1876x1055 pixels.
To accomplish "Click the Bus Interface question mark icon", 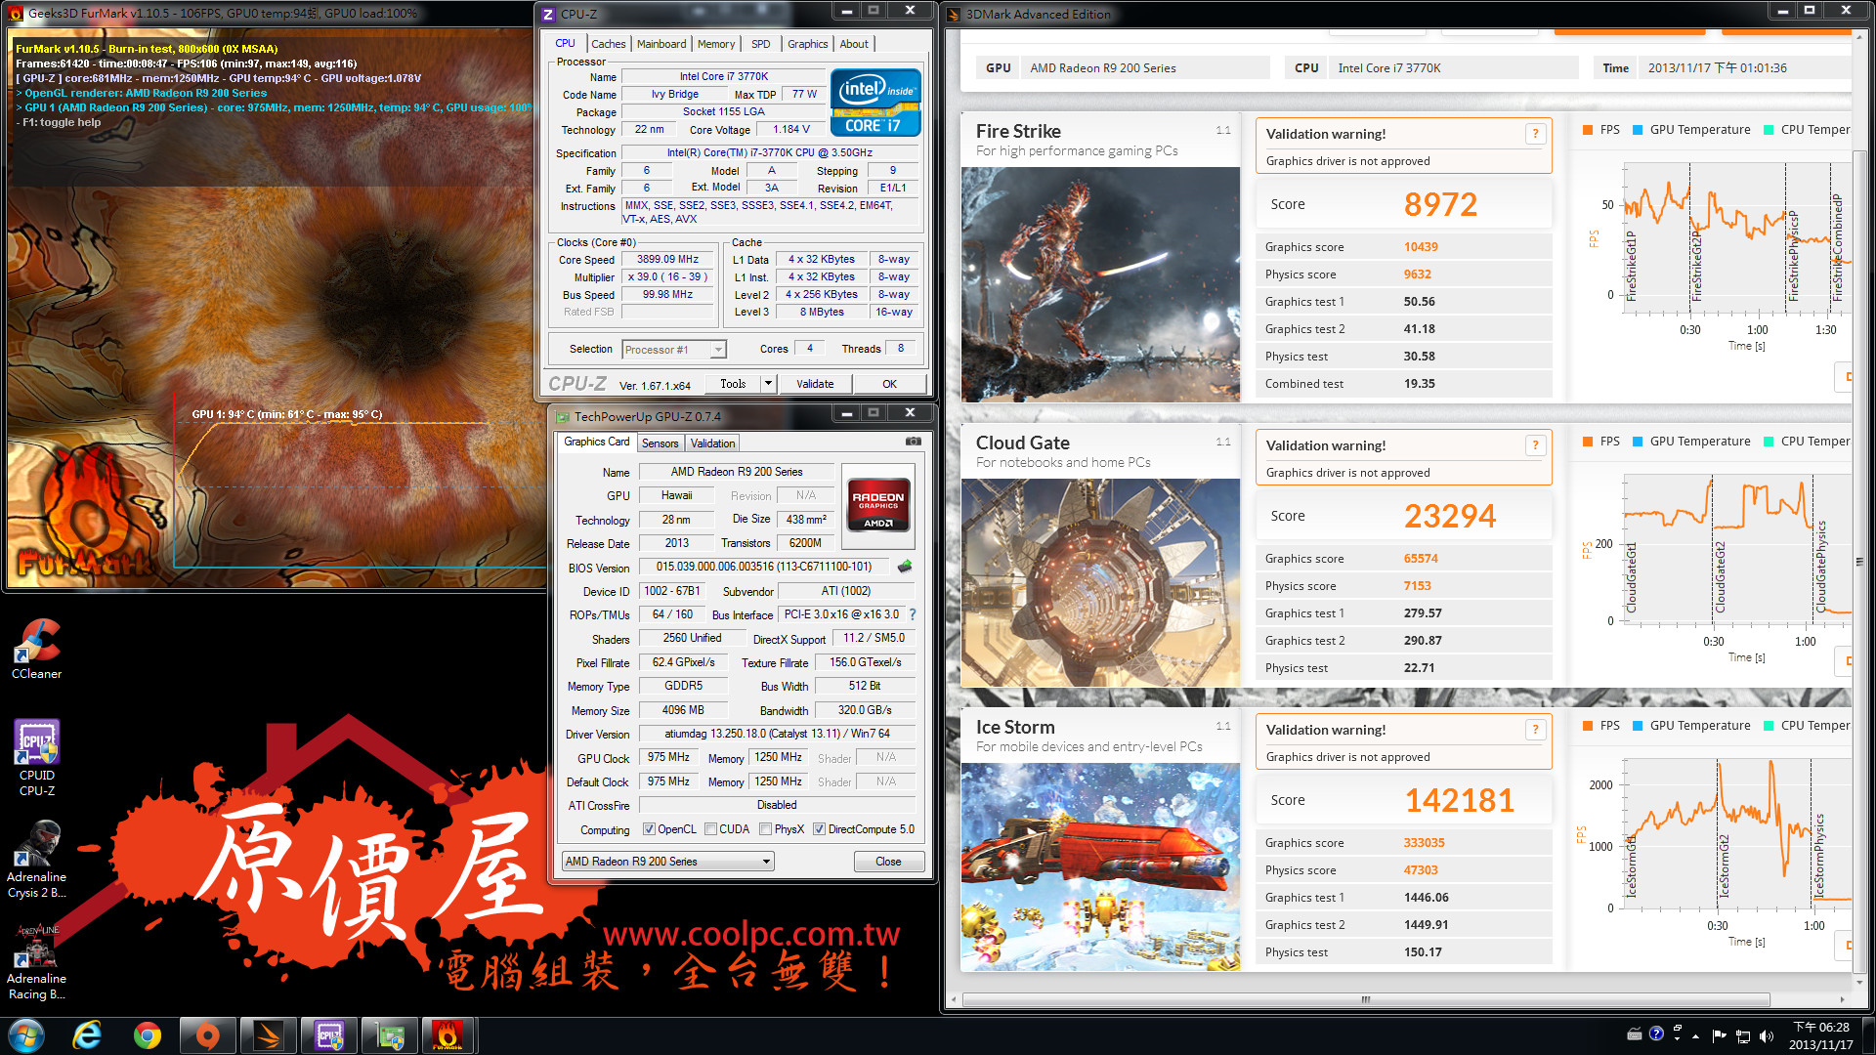I will (x=913, y=614).
